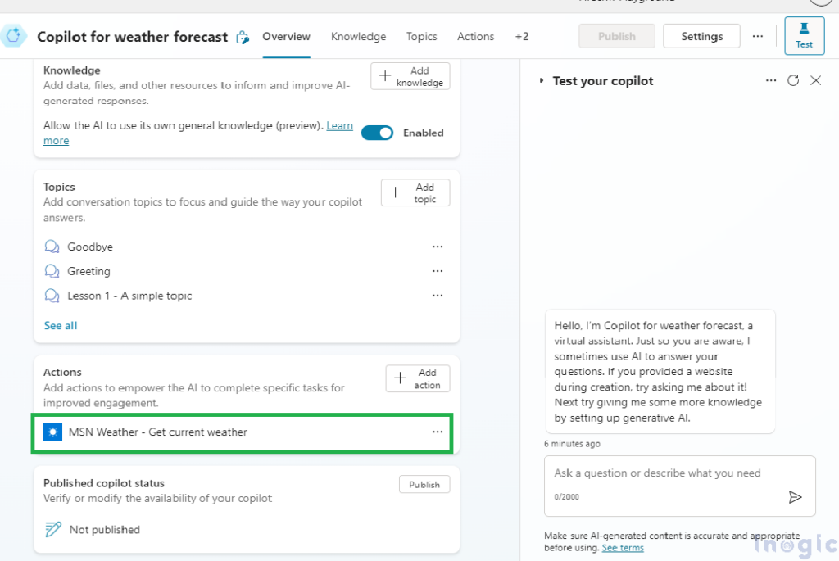The width and height of the screenshot is (839, 561).
Task: Click the MSN Weather connector icon
Action: [x=52, y=432]
